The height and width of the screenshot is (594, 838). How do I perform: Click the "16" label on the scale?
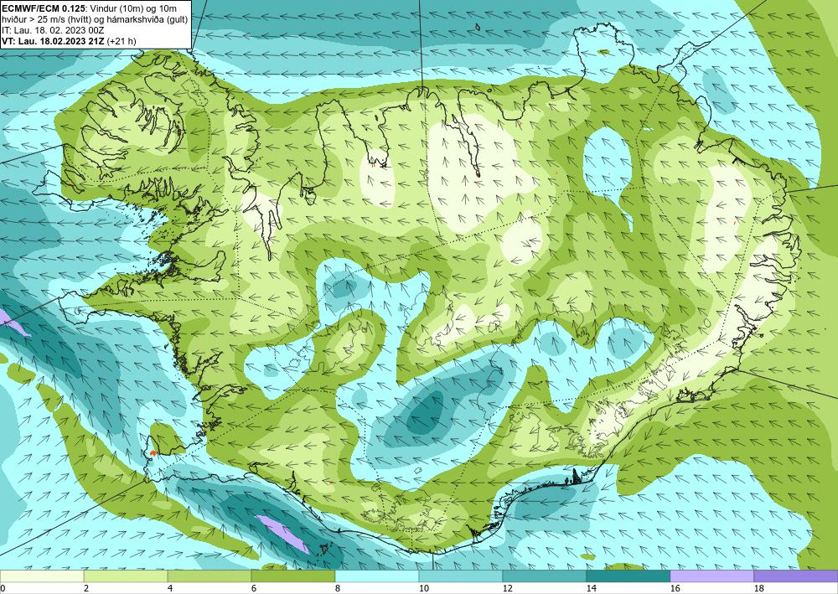click(x=675, y=589)
